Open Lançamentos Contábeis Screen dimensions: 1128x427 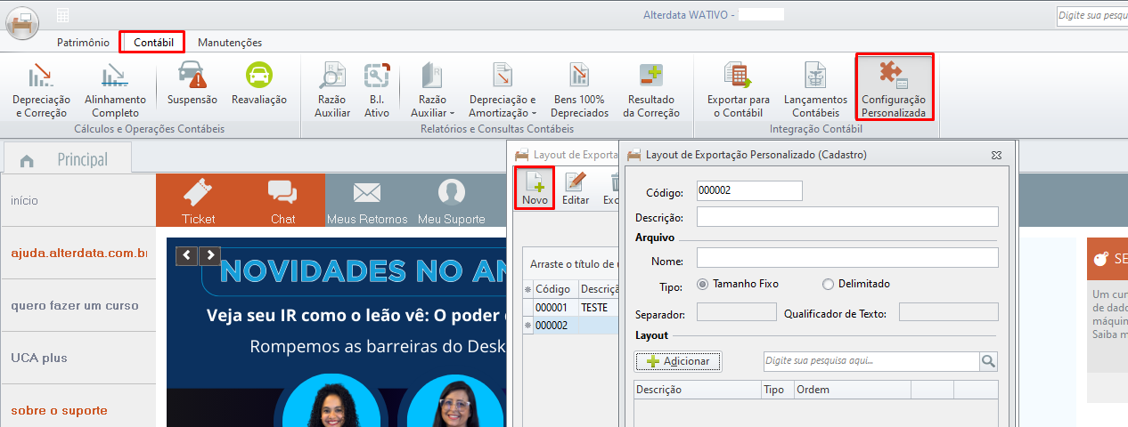[x=815, y=89]
